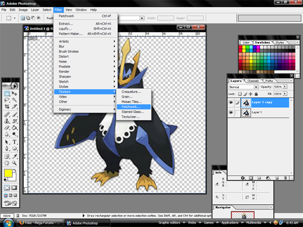Delete layer with Layers panel trash icon
The width and height of the screenshot is (303, 227).
pos(285,178)
